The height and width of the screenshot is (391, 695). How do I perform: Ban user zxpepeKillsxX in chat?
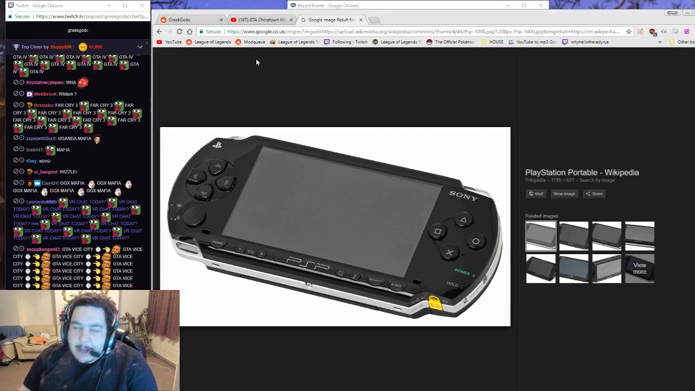[x=16, y=138]
